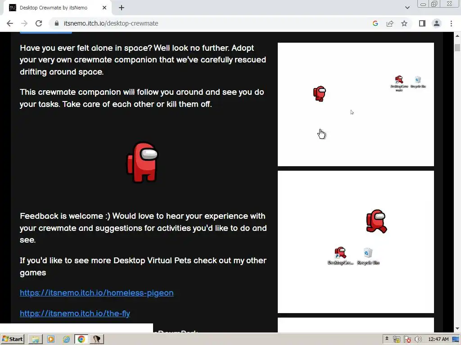Image resolution: width=461 pixels, height=345 pixels.
Task: Open the the-fly link
Action: pyautogui.click(x=75, y=313)
